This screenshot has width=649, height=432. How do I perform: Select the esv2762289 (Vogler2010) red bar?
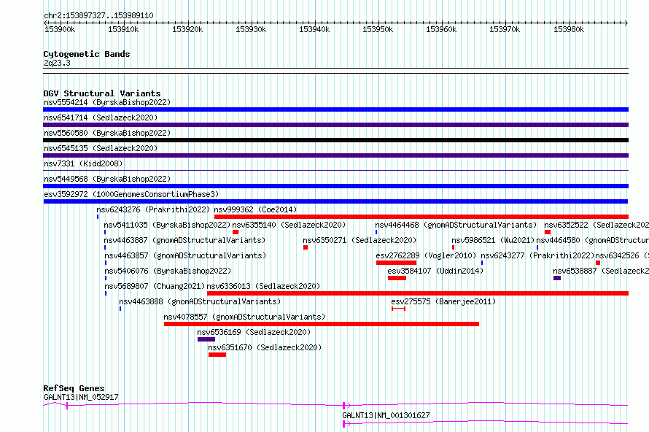click(x=396, y=263)
